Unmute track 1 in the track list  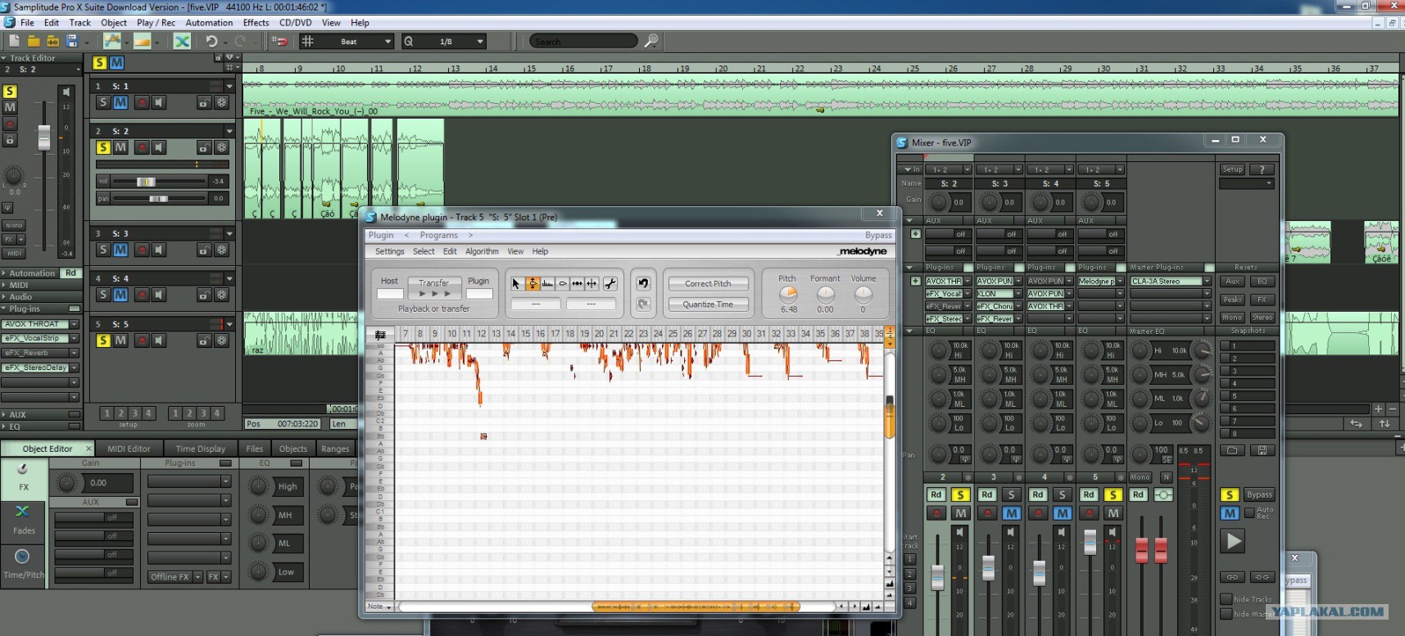click(x=120, y=102)
